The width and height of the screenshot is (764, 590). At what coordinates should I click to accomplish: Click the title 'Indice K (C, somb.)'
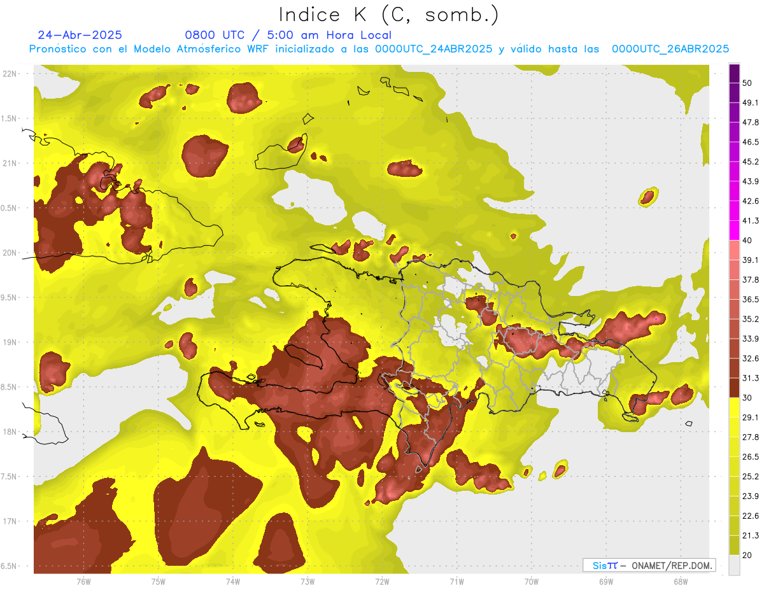[388, 15]
